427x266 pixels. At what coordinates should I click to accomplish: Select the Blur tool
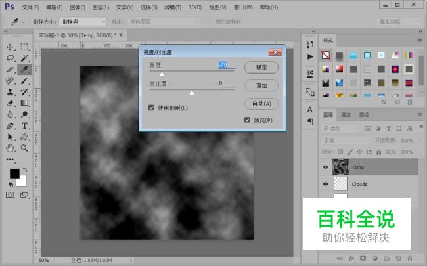10,114
